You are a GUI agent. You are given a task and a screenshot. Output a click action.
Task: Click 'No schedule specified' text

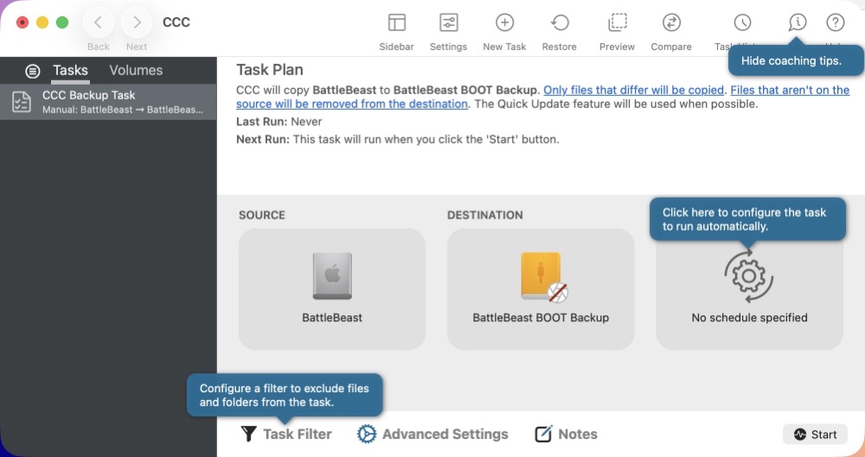[x=749, y=318]
